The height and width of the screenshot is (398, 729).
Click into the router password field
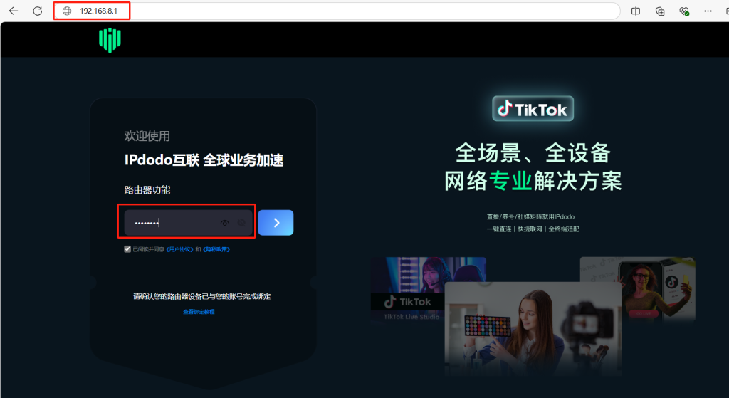(x=188, y=223)
